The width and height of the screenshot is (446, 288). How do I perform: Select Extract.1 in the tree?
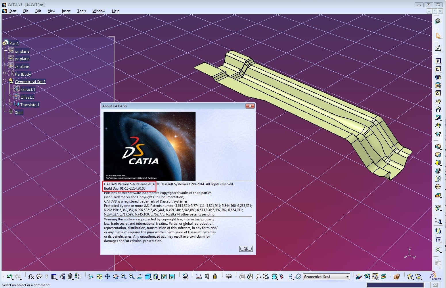[x=28, y=89]
